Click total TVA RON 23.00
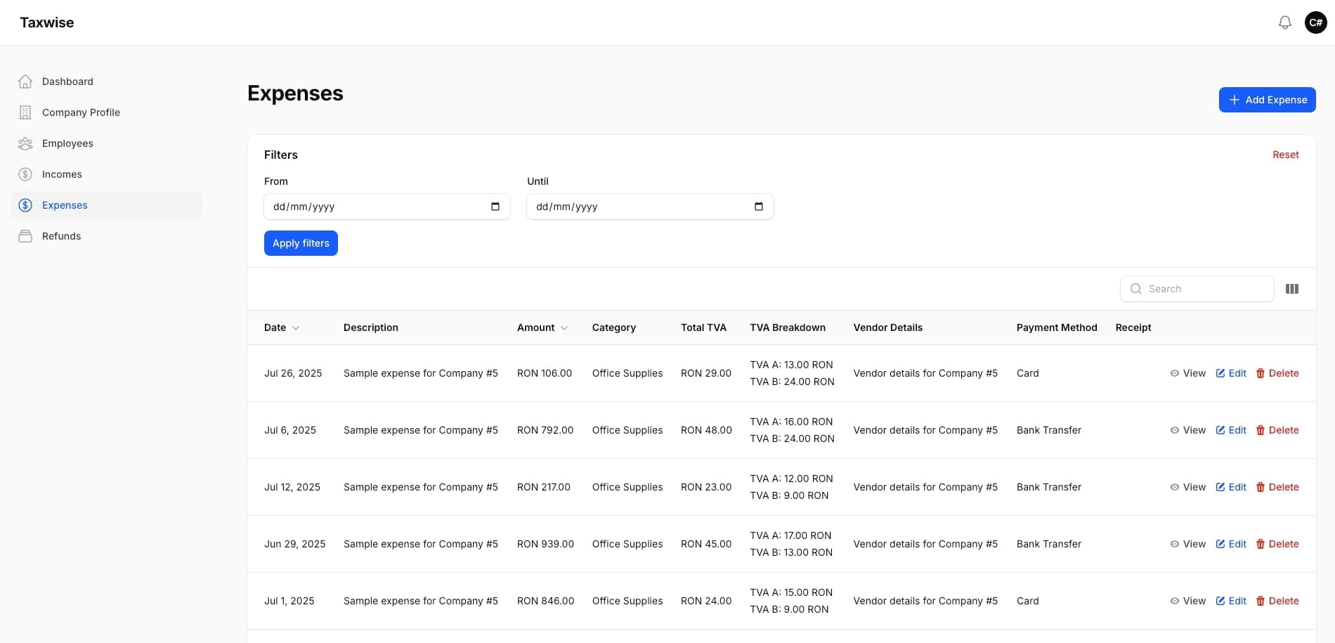Screen dimensions: 1335x643 [x=706, y=487]
